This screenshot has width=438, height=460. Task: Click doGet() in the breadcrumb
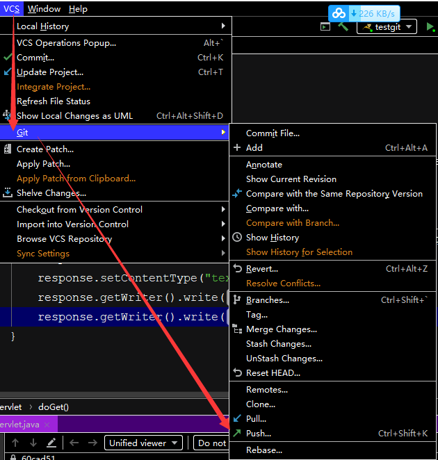(x=54, y=407)
